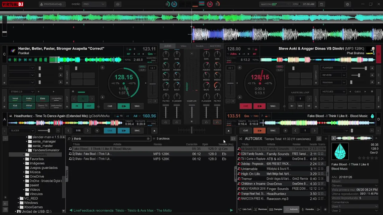Click previous loop size arrow on deck A

pos(68,130)
